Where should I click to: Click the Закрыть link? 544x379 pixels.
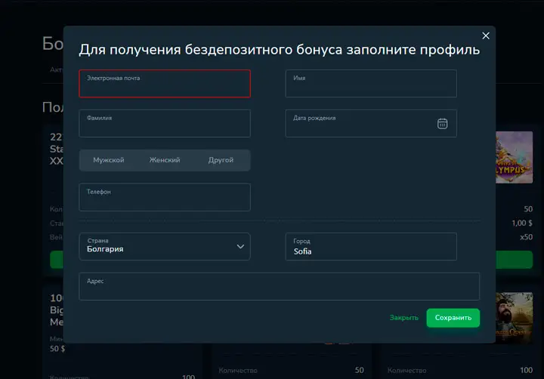coord(403,318)
